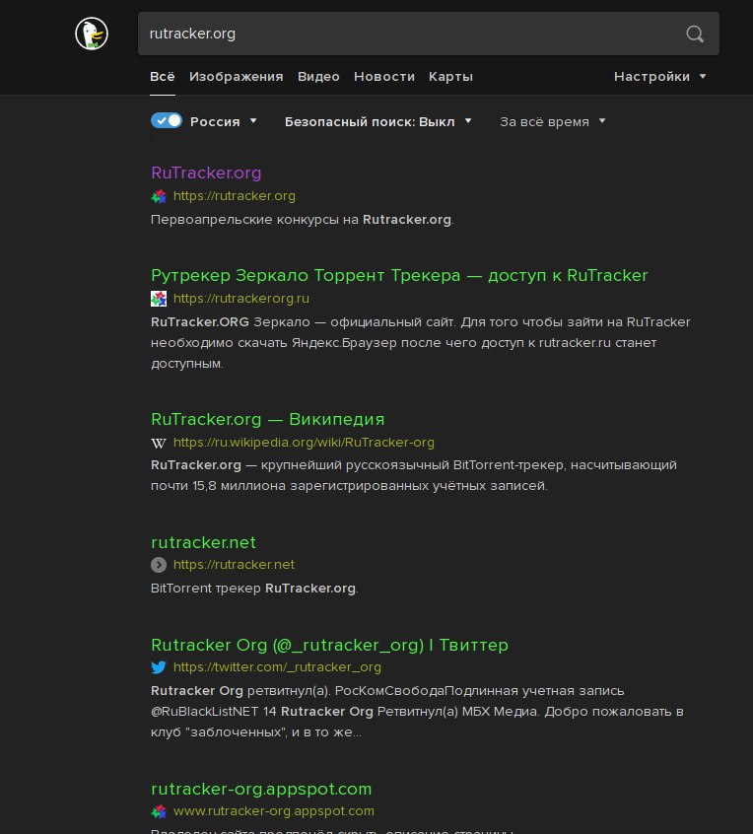This screenshot has height=834, width=753.
Task: Open RuTracker.org — Википедия result
Action: pos(267,419)
